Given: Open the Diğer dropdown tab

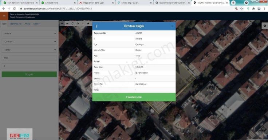Looking at the screenshot, I should [x=37, y=24].
